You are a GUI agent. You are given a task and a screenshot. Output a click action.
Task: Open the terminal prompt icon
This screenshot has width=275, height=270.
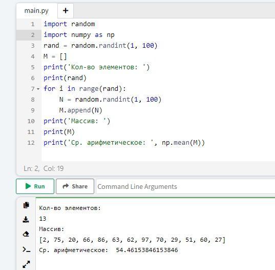click(x=27, y=249)
